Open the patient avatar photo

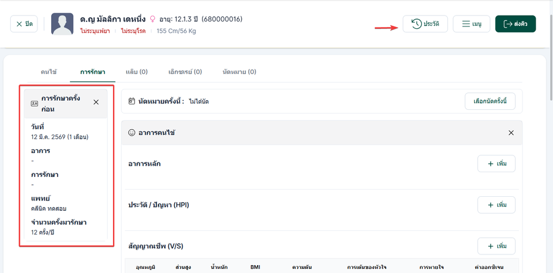(62, 24)
